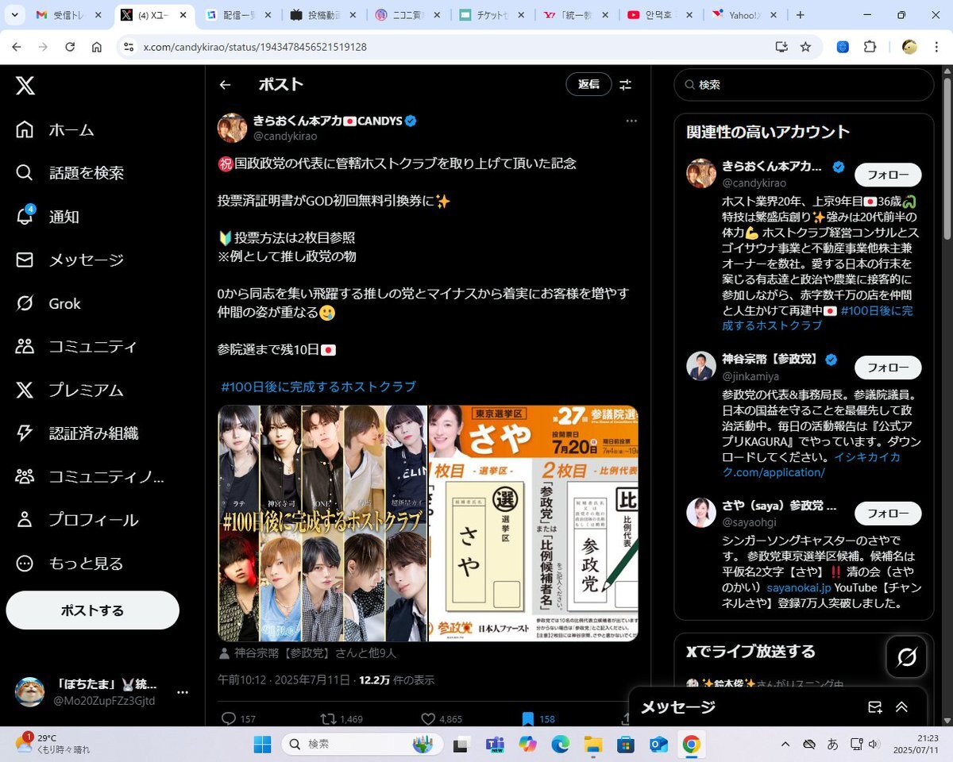Screen dimensions: 953x762
Task: Open 認証済み組織 in the sidebar
Action: (x=77, y=433)
